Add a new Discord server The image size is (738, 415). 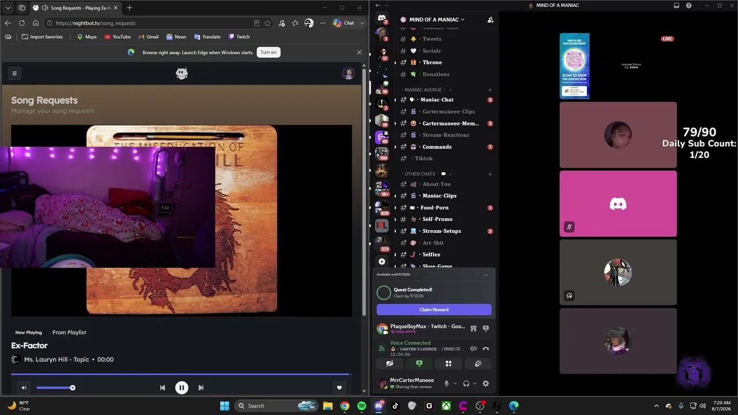[382, 262]
